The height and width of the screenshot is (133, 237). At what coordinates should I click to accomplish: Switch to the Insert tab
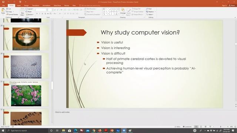[19, 6]
